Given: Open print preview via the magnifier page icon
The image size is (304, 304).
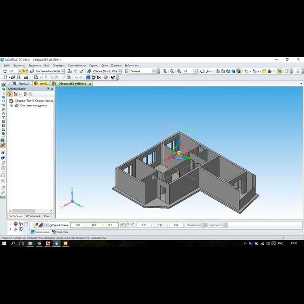Looking at the screenshot, I should click(x=36, y=77).
